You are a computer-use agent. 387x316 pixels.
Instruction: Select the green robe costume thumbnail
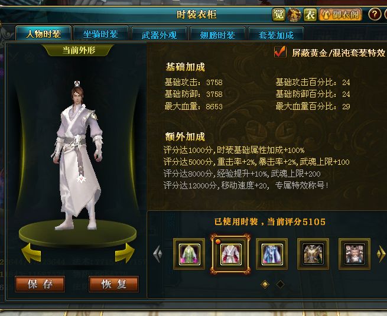189,254
